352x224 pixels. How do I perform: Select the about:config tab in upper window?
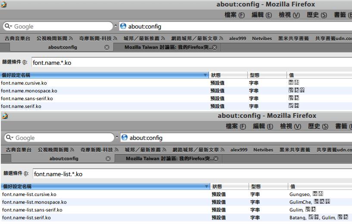point(61,47)
